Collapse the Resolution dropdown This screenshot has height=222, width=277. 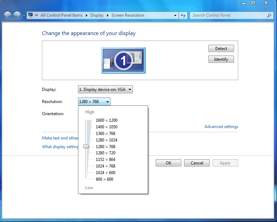(94, 102)
